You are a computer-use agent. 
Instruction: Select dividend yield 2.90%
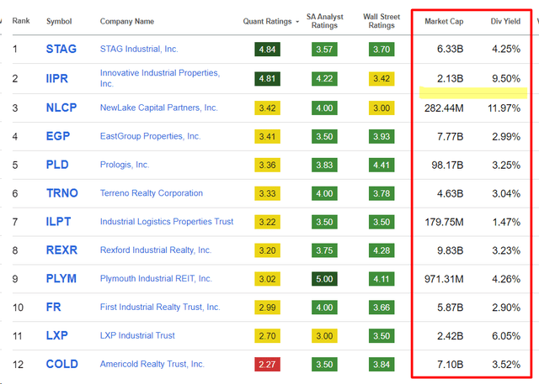[x=506, y=308]
